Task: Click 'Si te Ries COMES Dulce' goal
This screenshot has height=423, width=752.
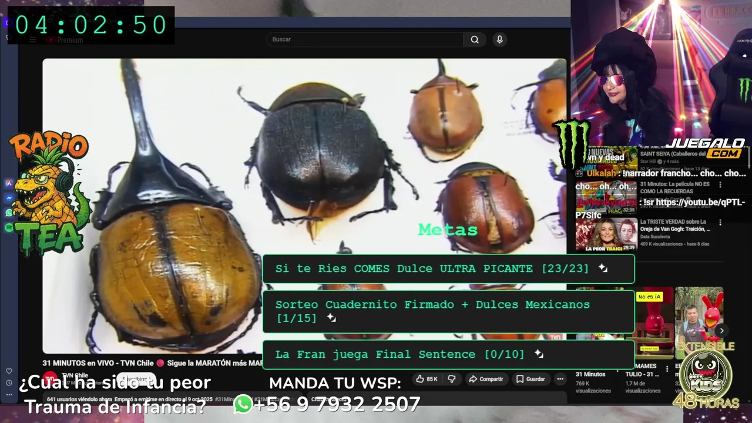Action: tap(448, 268)
